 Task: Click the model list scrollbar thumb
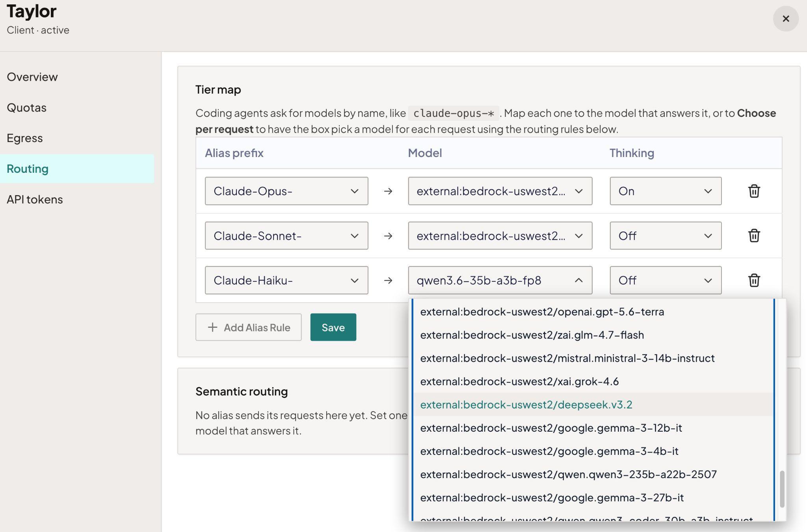pos(782,489)
